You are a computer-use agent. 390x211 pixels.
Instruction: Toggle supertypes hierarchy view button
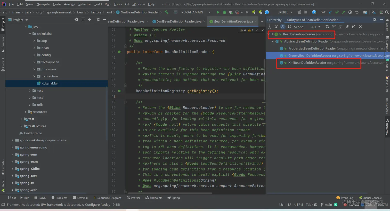point(276,27)
